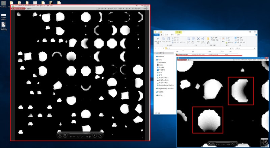Click Pin to Quick access in Explorer ribbon
The height and width of the screenshot is (148, 270).
tap(158, 40)
